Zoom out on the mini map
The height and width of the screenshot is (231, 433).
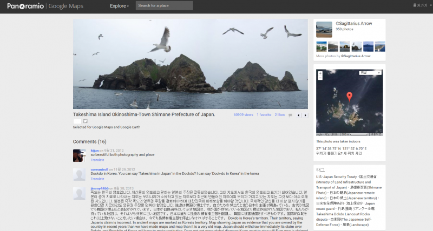(319, 77)
